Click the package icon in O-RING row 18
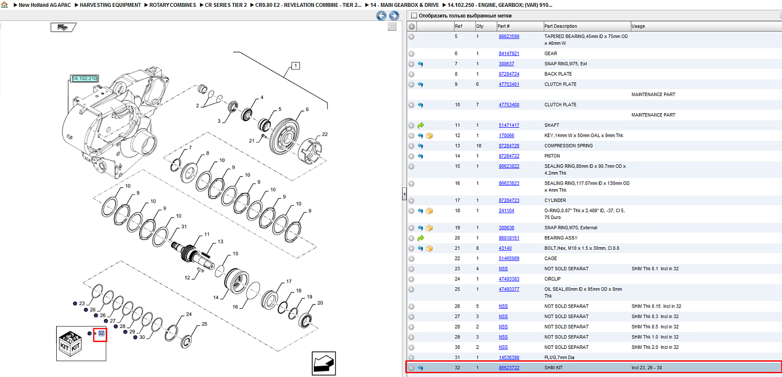The image size is (782, 377). coord(430,211)
